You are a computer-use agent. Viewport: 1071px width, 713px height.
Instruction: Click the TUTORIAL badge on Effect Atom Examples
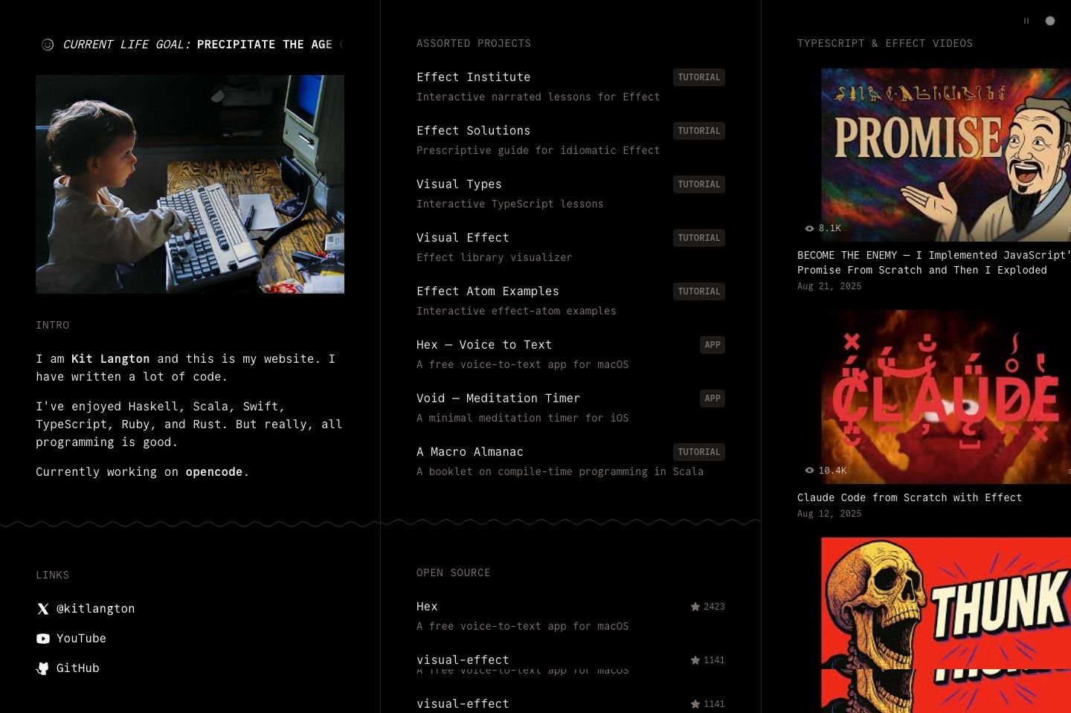[x=699, y=291]
